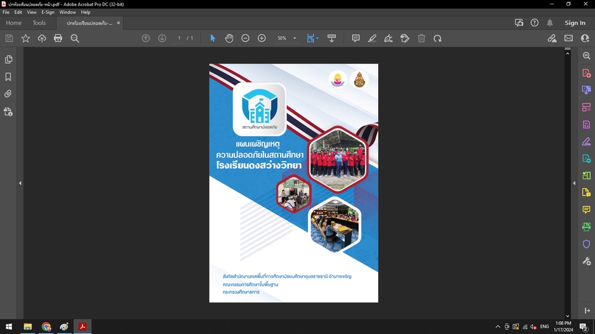This screenshot has width=595, height=334.
Task: Select the arrow selection tool
Action: pos(213,38)
